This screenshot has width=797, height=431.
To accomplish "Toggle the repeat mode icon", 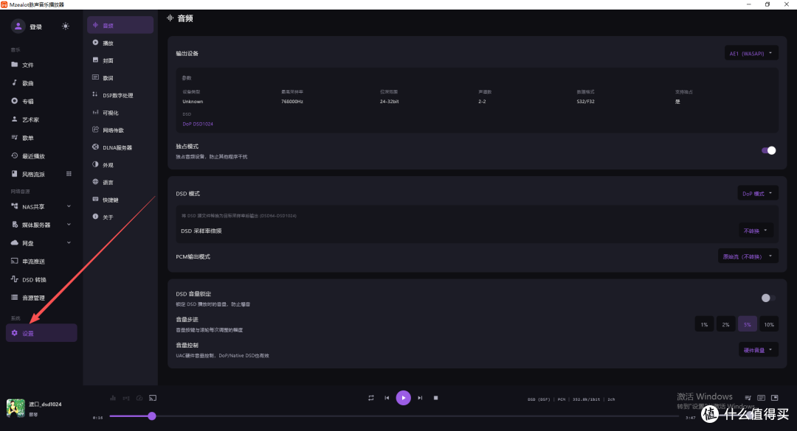I will (371, 398).
